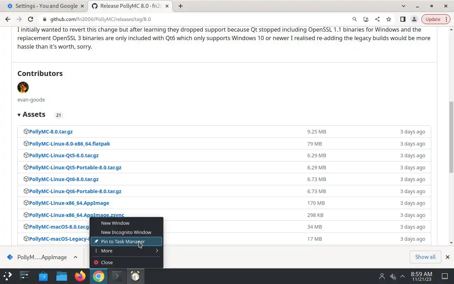454x284 pixels.
Task: Open Dolphin file manager in taskbar
Action: [x=62, y=276]
